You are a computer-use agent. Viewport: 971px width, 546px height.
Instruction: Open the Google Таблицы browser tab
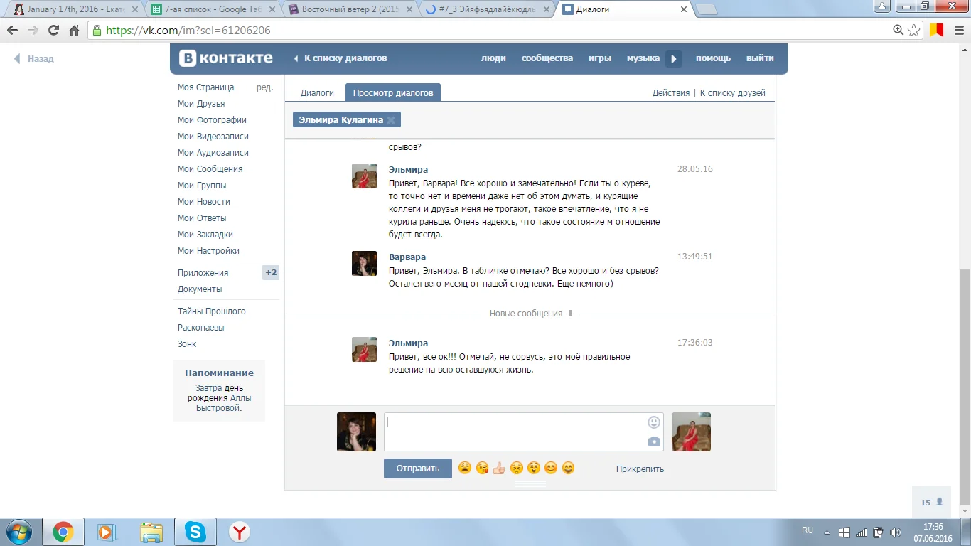pyautogui.click(x=213, y=9)
